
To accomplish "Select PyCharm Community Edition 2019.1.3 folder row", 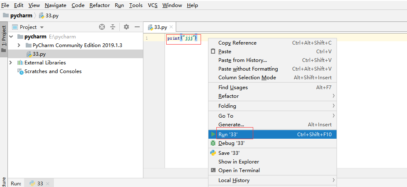I will pyautogui.click(x=75, y=45).
